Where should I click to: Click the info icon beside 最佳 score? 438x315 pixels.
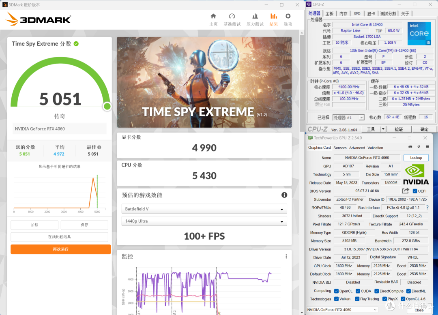pos(99,147)
